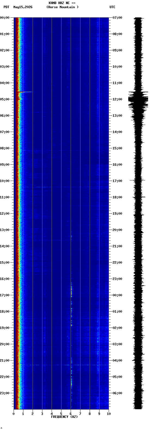Click the 12:00 UTC time label
Screen dimensions: 150x431
(117, 99)
